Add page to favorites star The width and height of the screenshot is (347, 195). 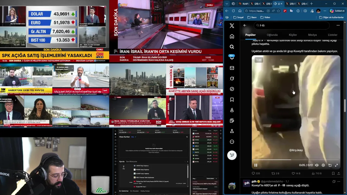pos(278,11)
